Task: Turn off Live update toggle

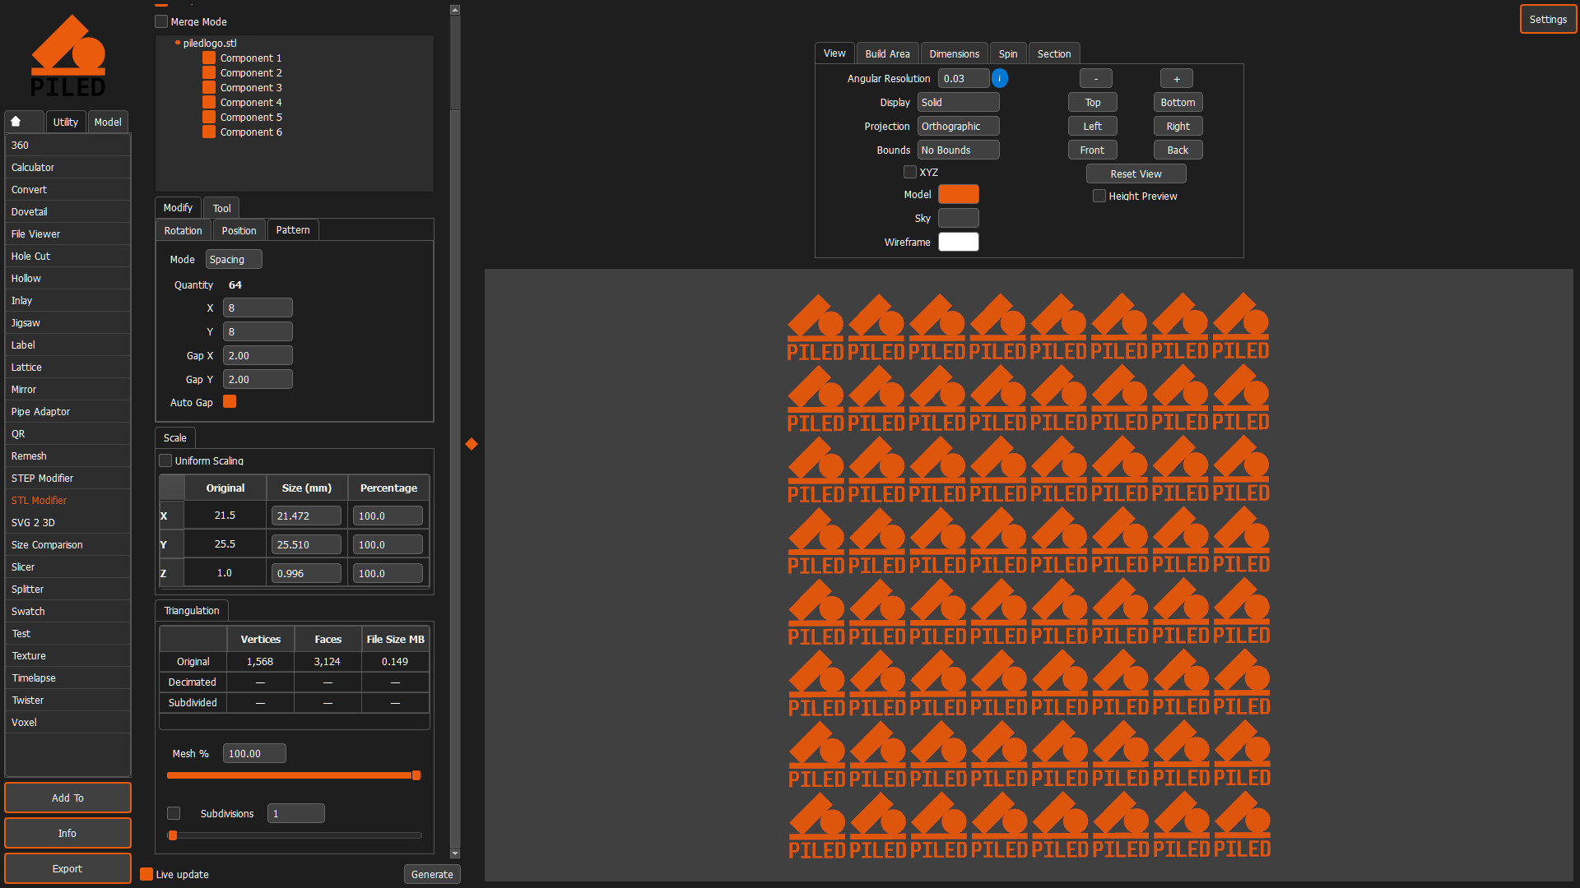Action: 146,874
